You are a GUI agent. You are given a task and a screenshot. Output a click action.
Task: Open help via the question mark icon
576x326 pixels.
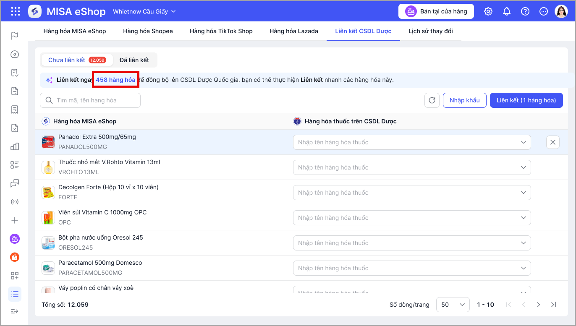click(x=525, y=11)
